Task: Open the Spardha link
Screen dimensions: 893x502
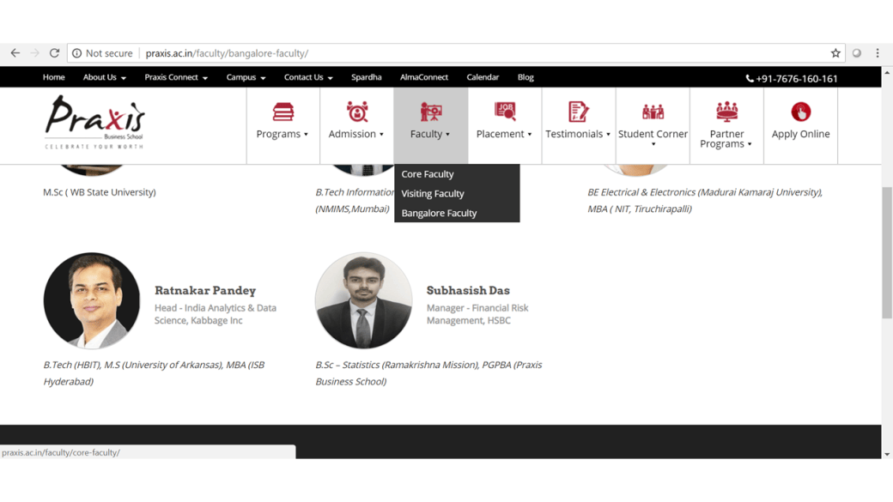Action: 366,77
